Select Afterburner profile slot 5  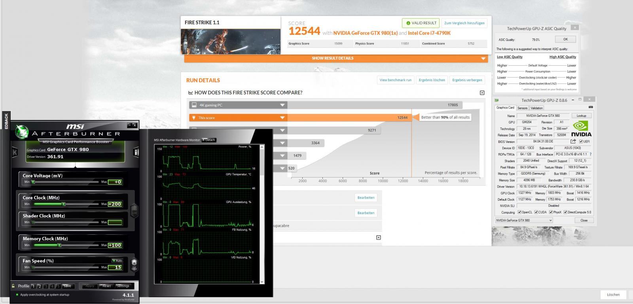click(x=59, y=286)
